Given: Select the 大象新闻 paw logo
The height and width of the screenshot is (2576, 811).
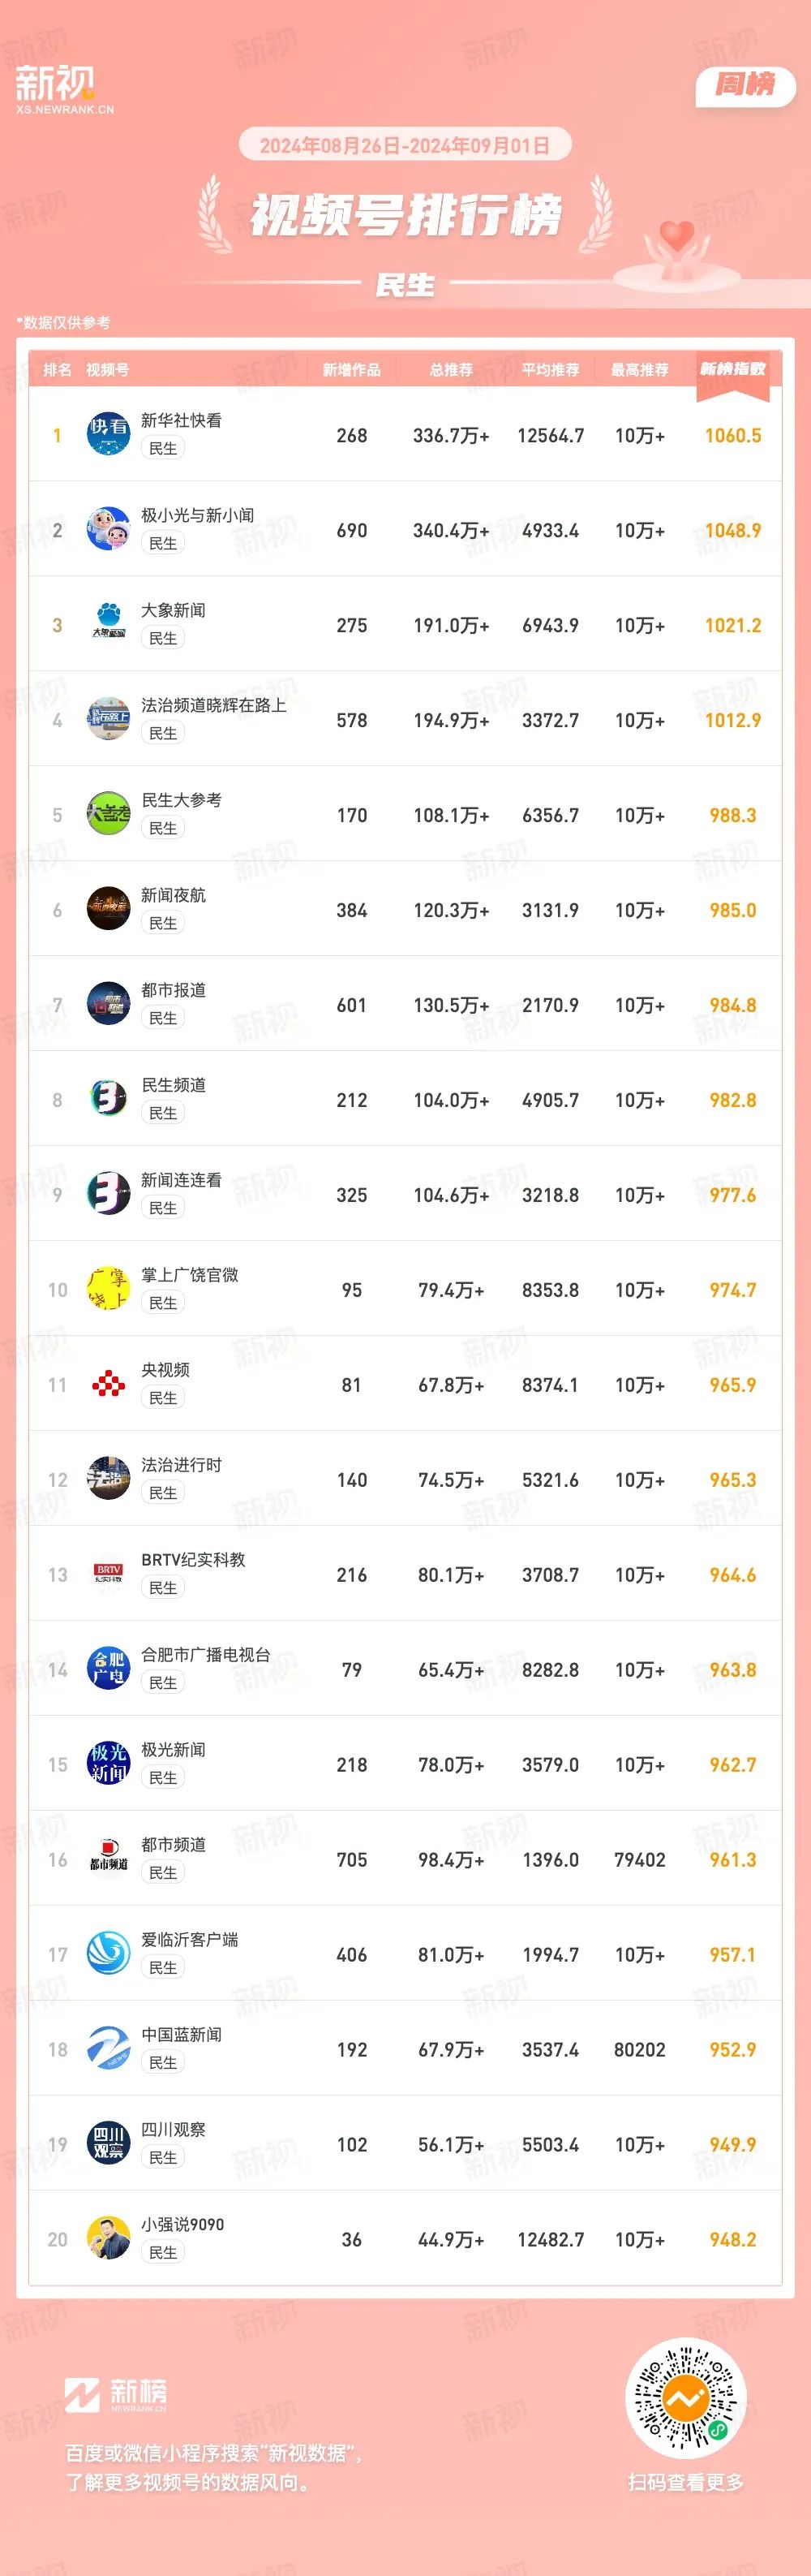Looking at the screenshot, I should click(108, 623).
